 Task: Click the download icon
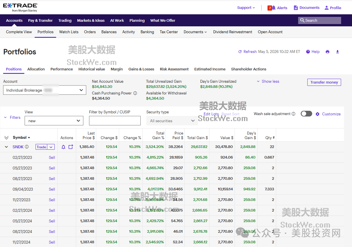coord(337,52)
